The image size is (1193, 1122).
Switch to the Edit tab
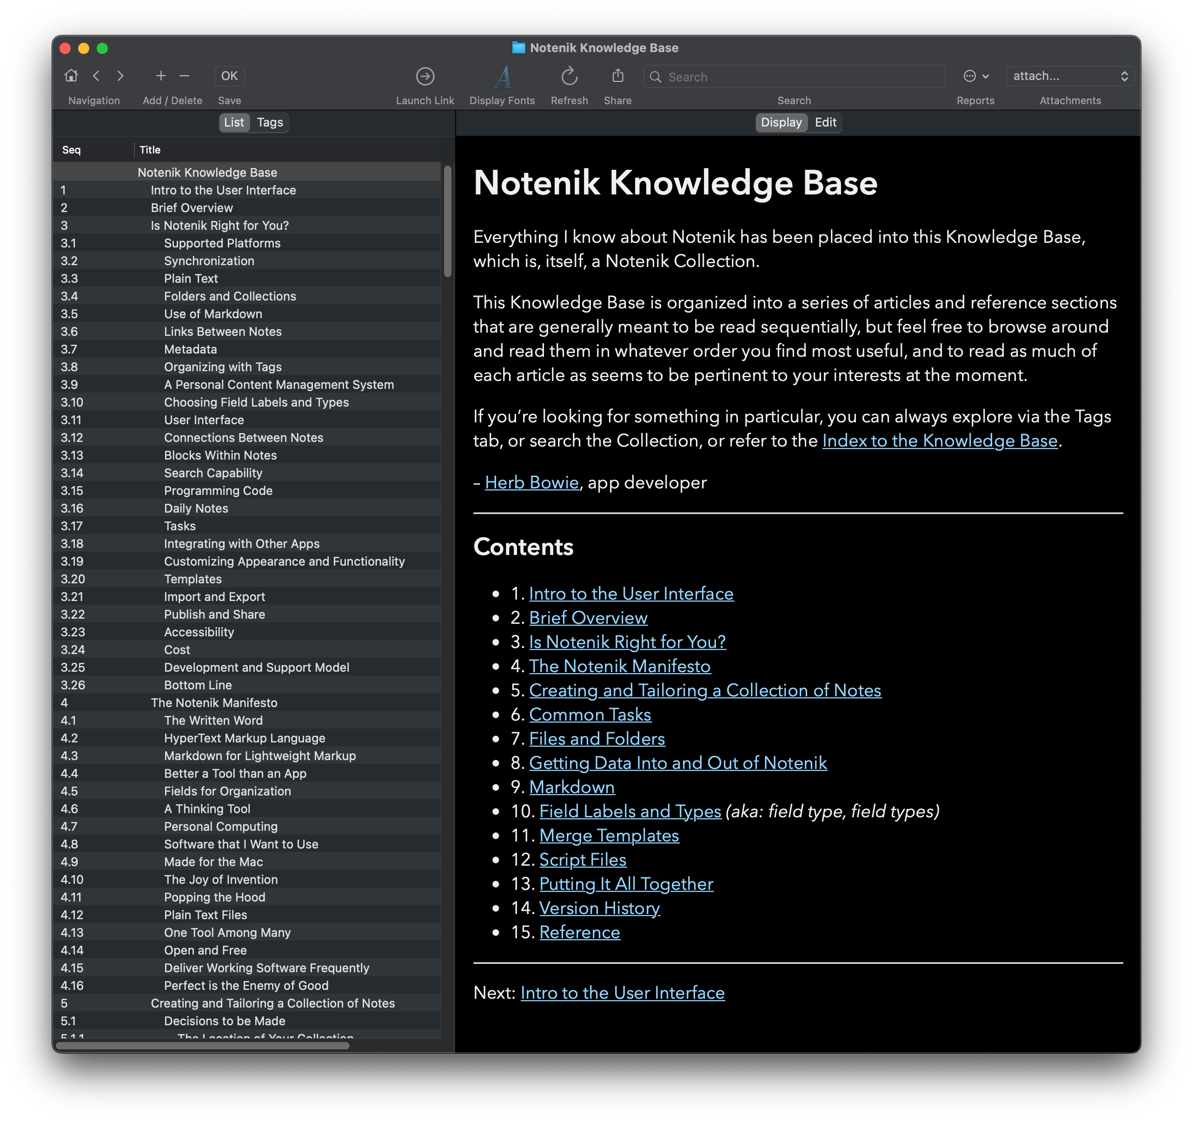(825, 122)
